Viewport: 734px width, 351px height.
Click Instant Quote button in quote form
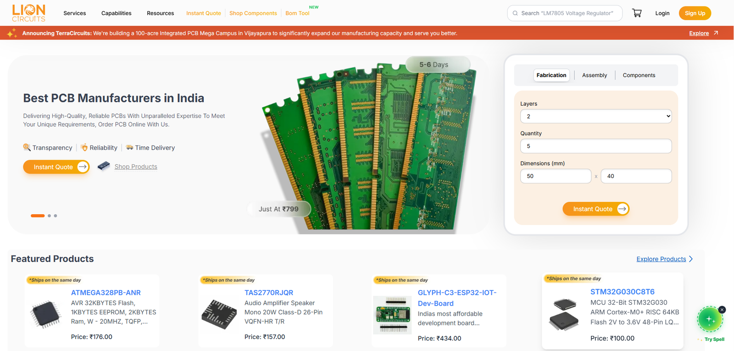(x=596, y=209)
